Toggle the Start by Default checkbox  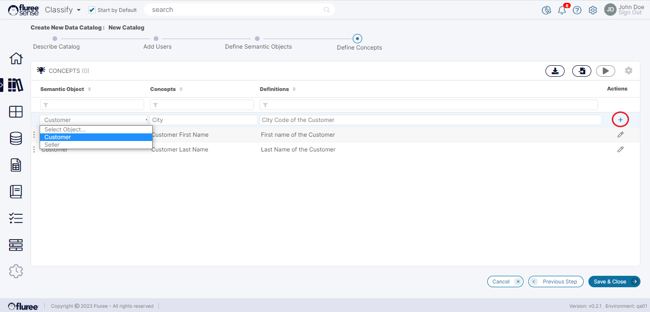[x=92, y=10]
